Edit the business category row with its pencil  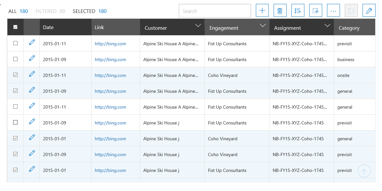tap(32, 58)
